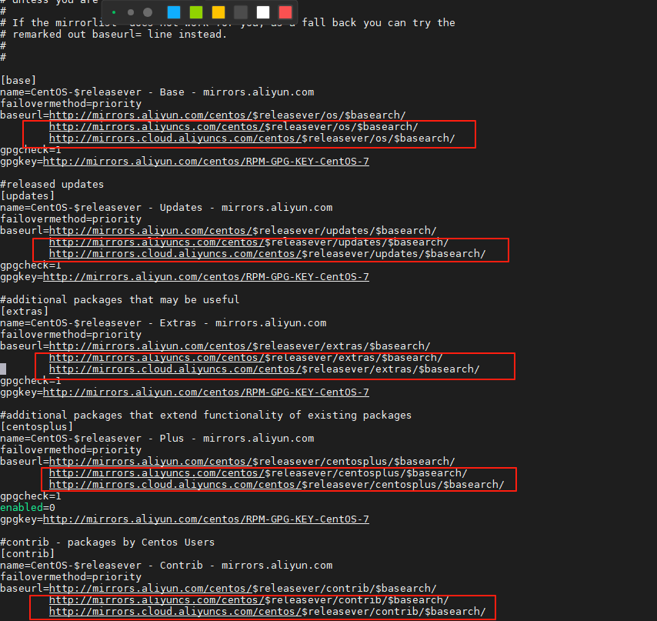This screenshot has width=657, height=621.
Task: Open the gpgkey link in the extras section
Action: click(206, 392)
